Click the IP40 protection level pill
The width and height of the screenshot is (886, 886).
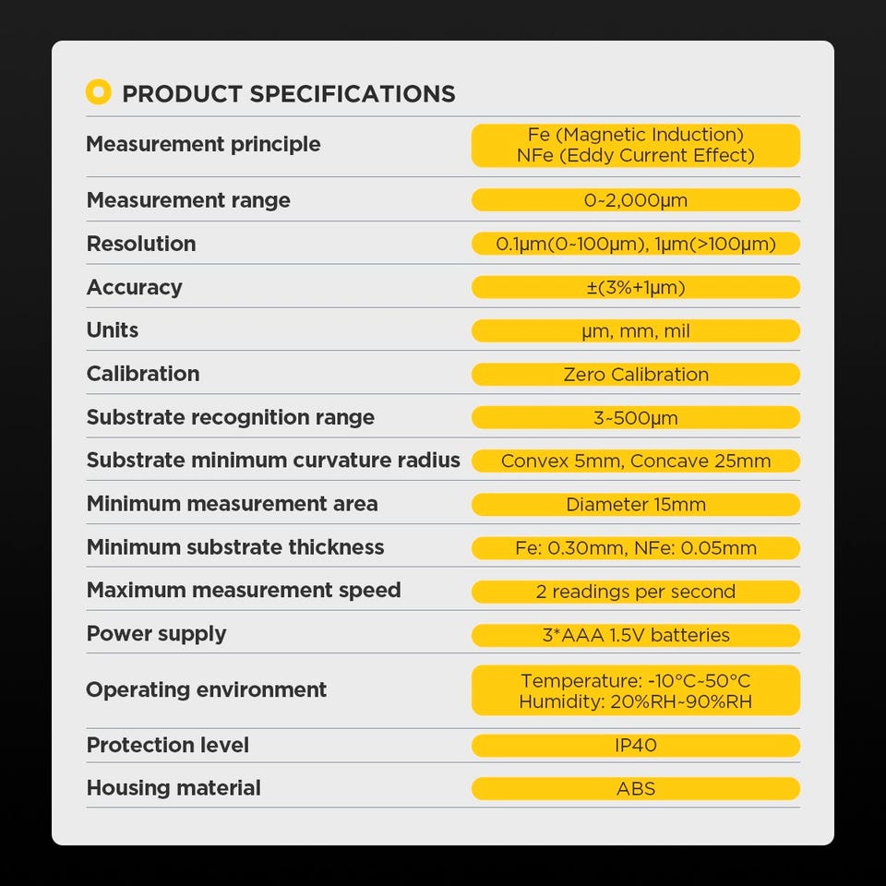pyautogui.click(x=636, y=746)
